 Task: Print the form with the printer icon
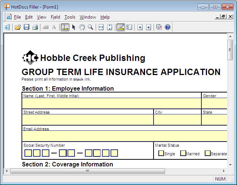[x=35, y=27]
